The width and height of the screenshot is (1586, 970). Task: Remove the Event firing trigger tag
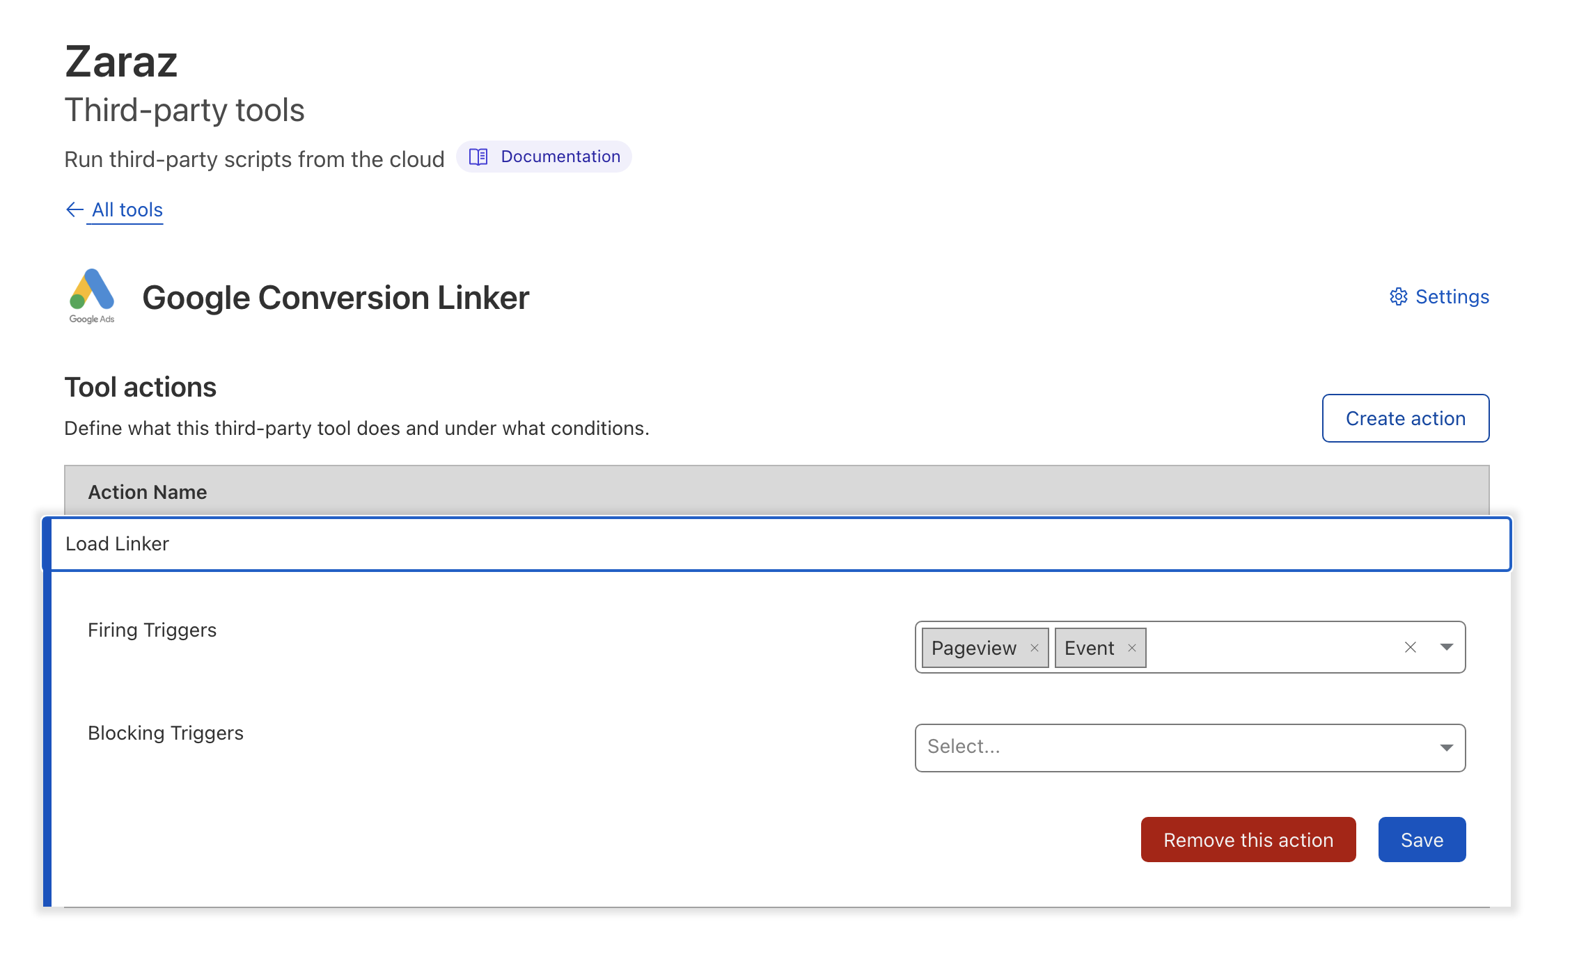[1132, 648]
